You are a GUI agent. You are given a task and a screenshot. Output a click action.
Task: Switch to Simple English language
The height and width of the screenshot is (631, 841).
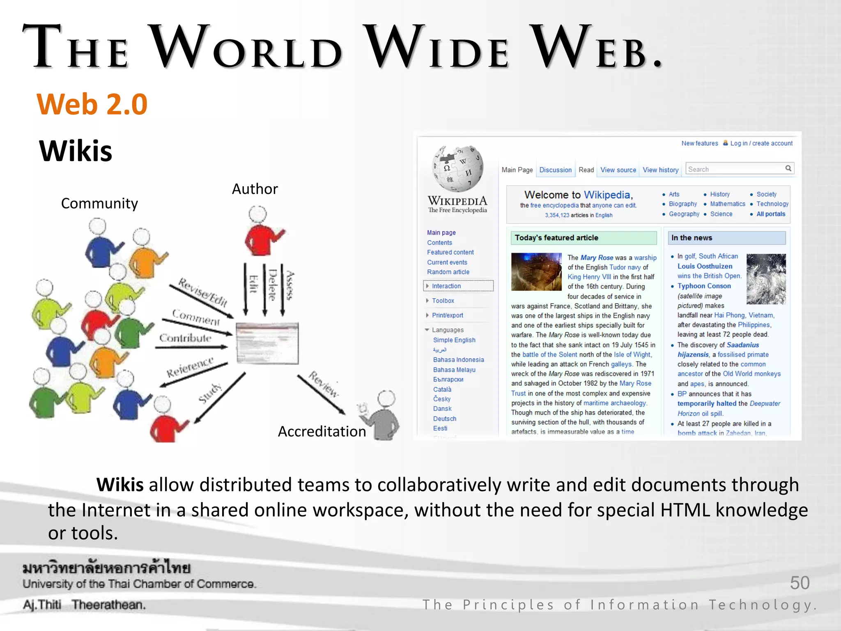454,340
